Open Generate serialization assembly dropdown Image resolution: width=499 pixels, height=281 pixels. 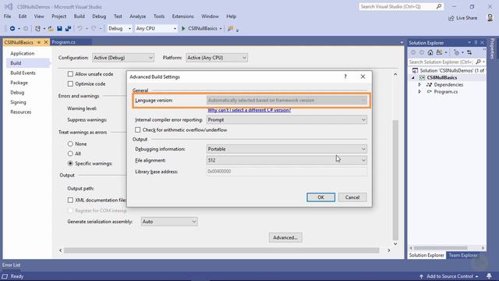[169, 222]
